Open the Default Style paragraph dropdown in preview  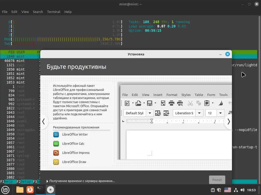click(150, 113)
